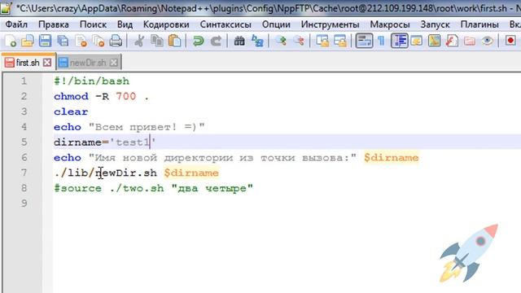Image resolution: width=521 pixels, height=293 pixels.
Task: Open the Макросы menu
Action: [390, 24]
